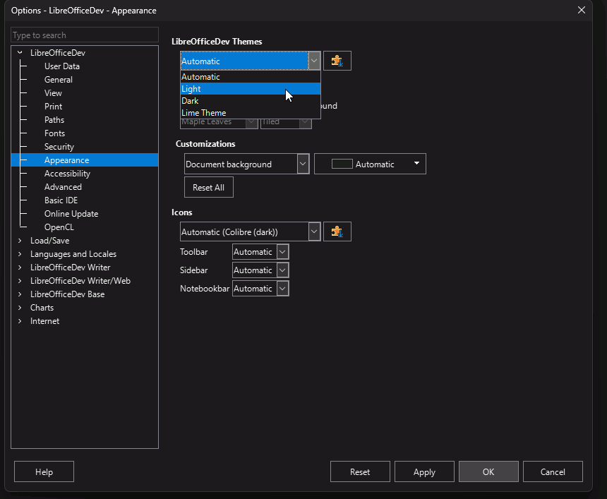This screenshot has width=607, height=499.
Task: Open the Toolbar icon size dropdown
Action: tap(260, 252)
